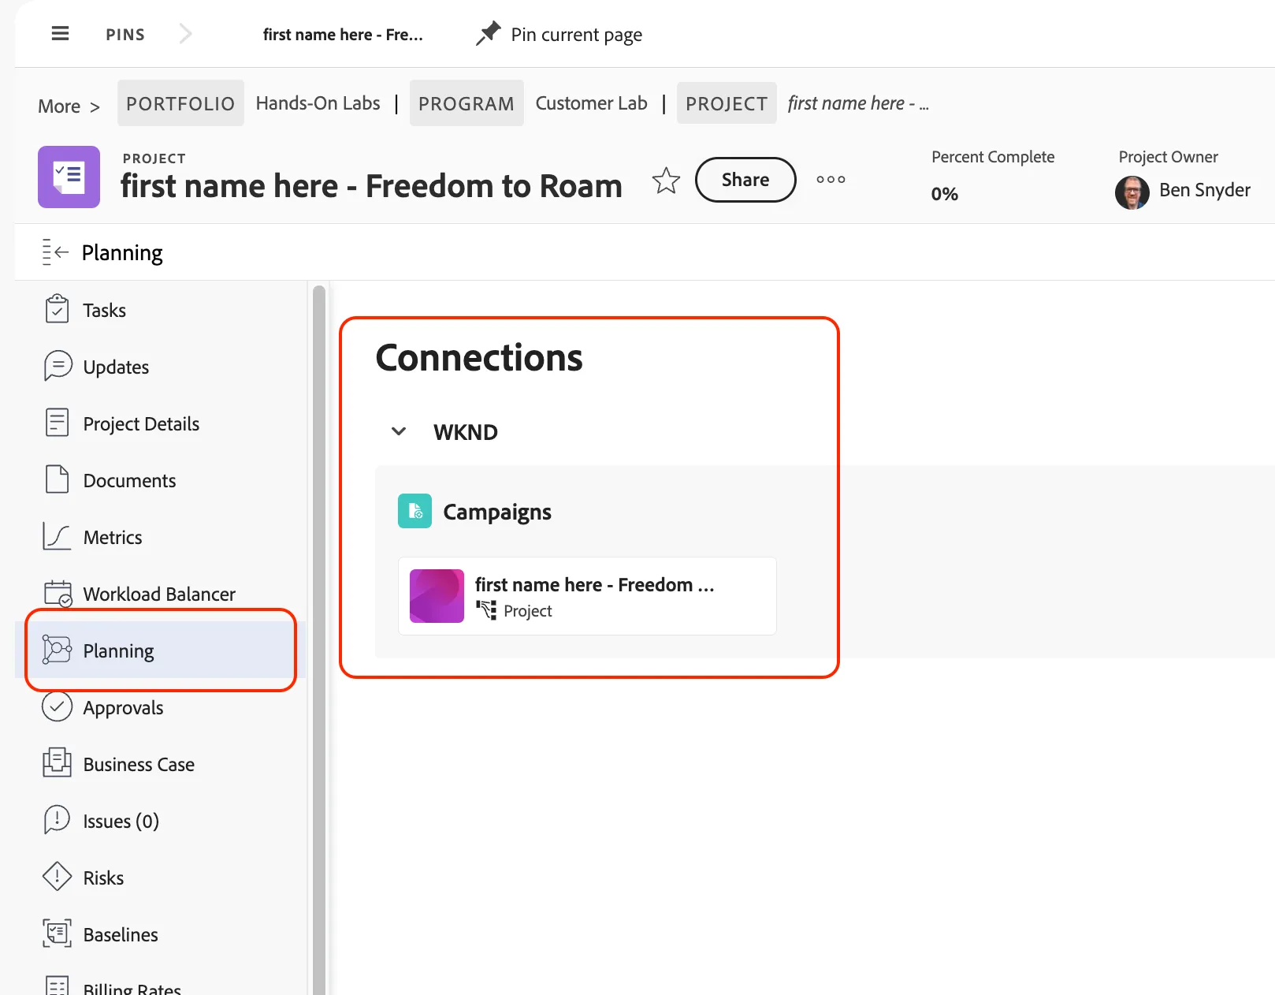The width and height of the screenshot is (1275, 995).
Task: Go to the Updates section label
Action: (x=116, y=367)
